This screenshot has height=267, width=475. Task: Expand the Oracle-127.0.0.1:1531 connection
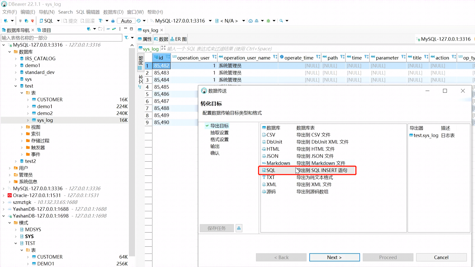(3, 195)
